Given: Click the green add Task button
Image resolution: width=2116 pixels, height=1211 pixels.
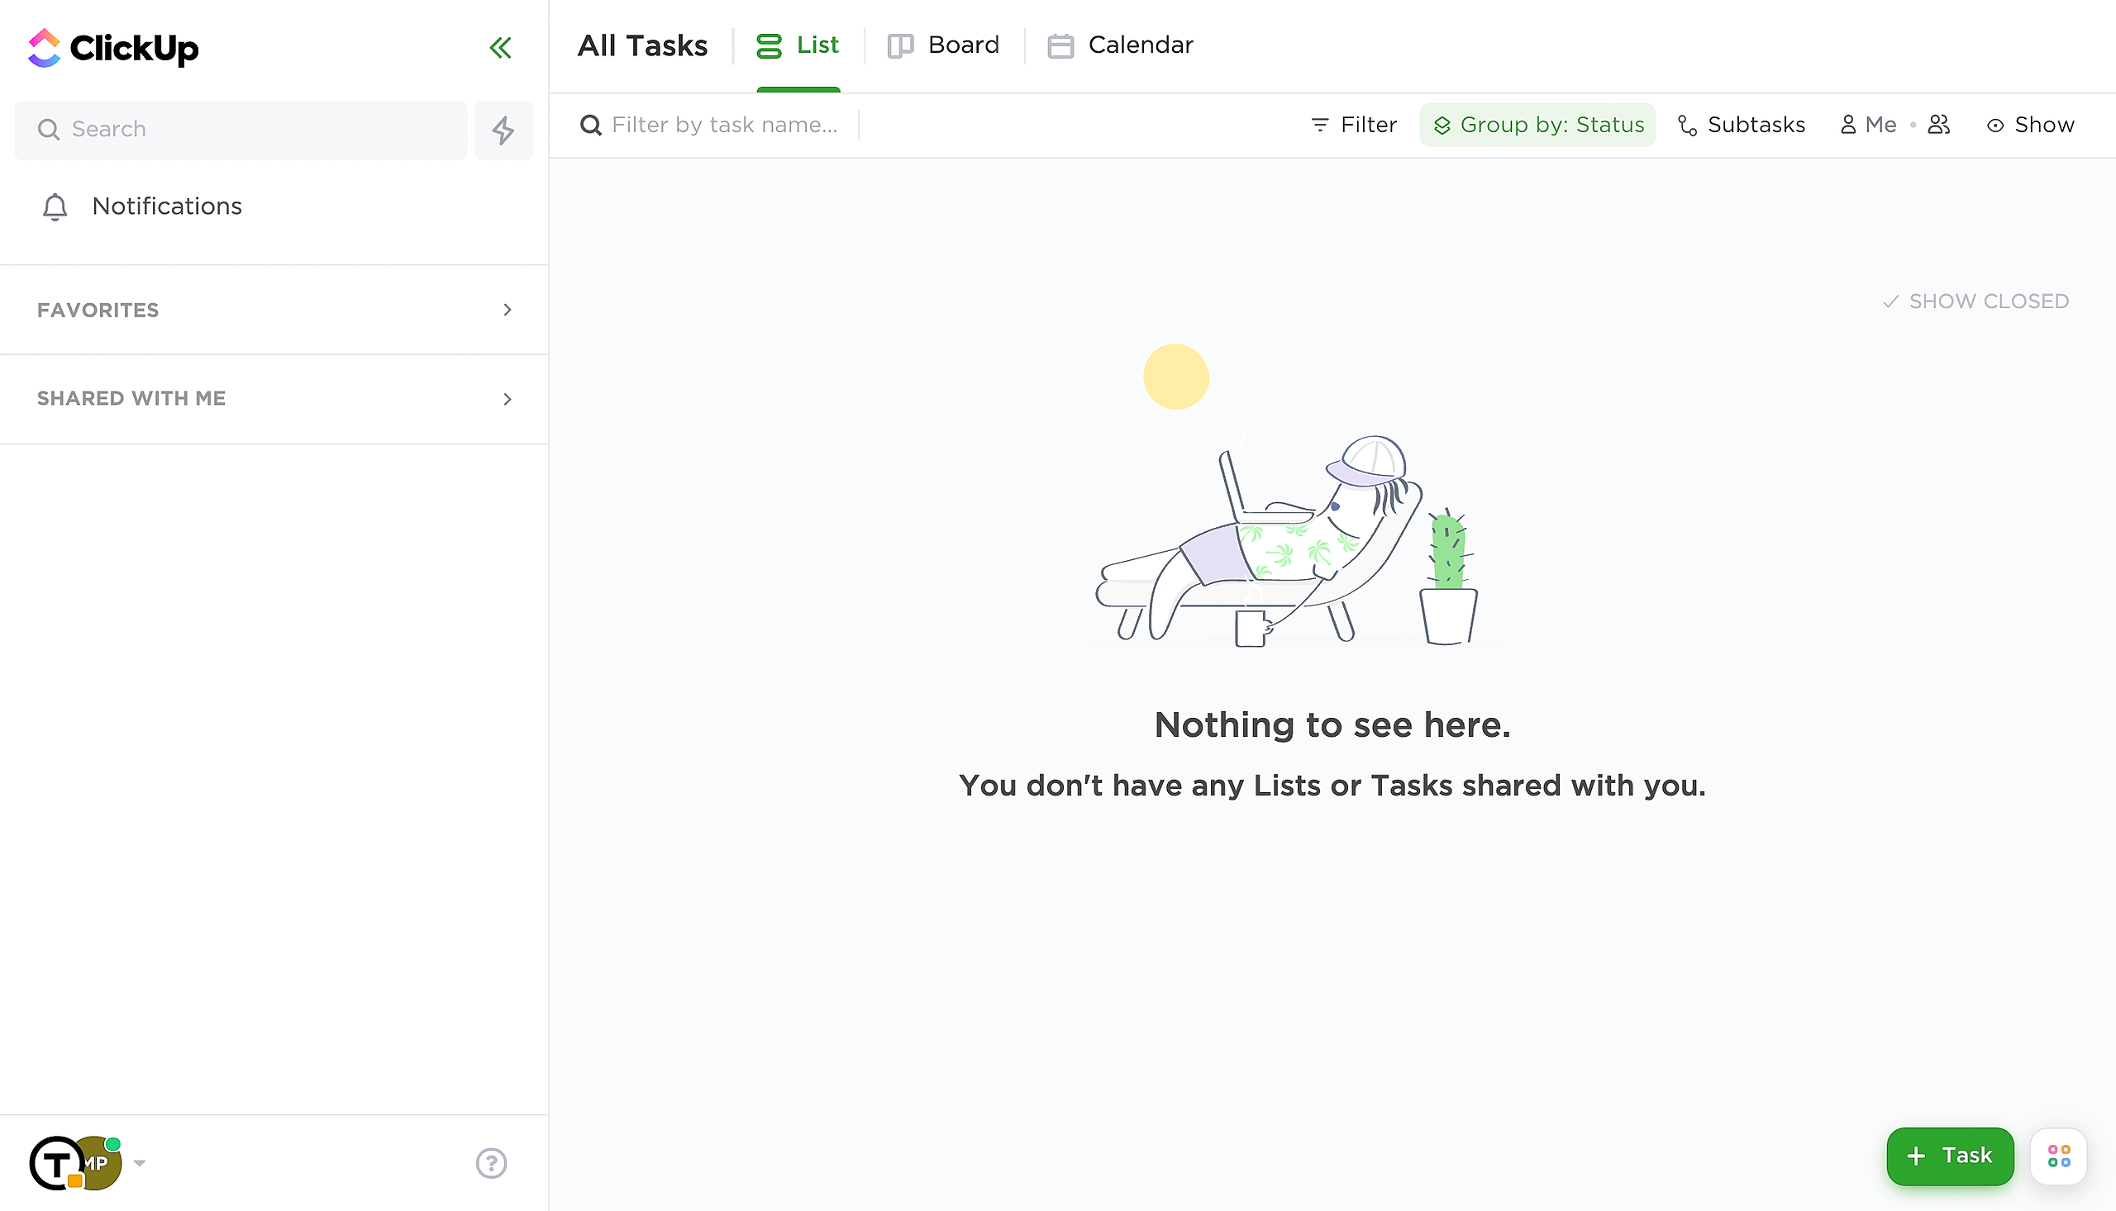Looking at the screenshot, I should (x=1950, y=1156).
